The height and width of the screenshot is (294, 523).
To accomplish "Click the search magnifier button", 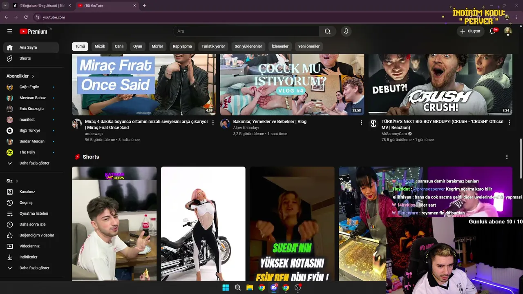I will click(328, 31).
